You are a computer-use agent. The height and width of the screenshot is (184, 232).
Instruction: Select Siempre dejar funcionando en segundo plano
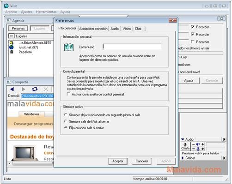click(66, 115)
